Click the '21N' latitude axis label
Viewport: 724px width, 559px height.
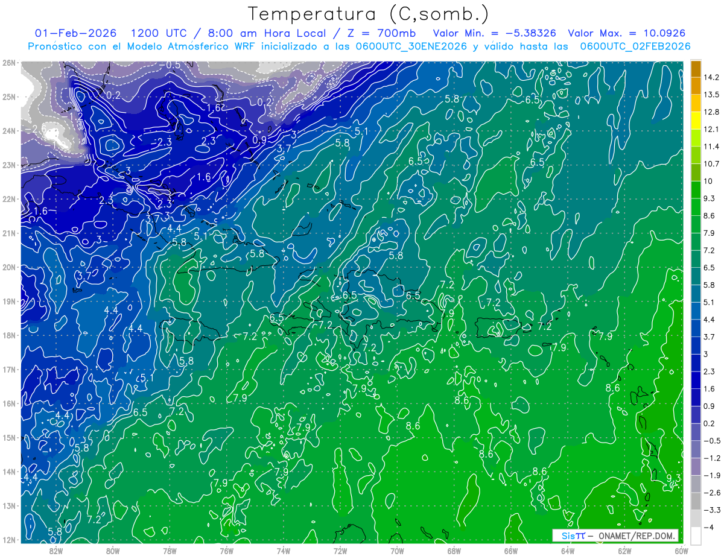[x=8, y=233]
